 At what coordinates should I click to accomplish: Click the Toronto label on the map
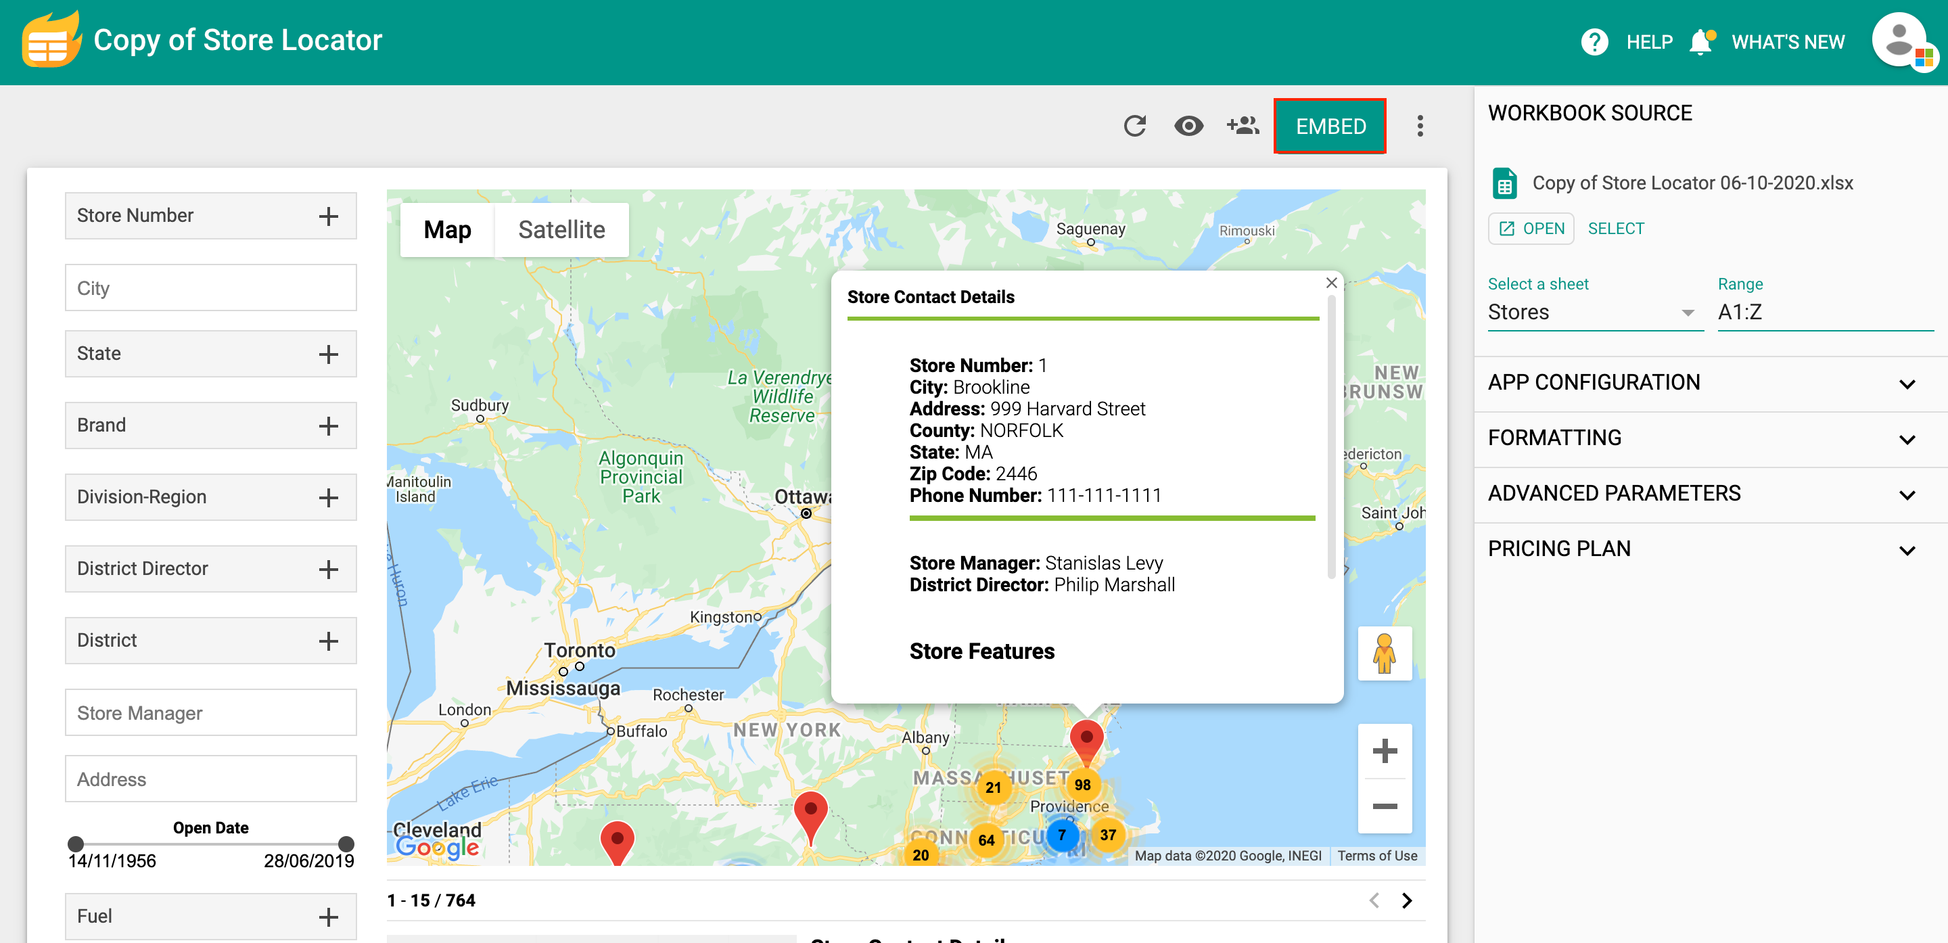(x=579, y=650)
